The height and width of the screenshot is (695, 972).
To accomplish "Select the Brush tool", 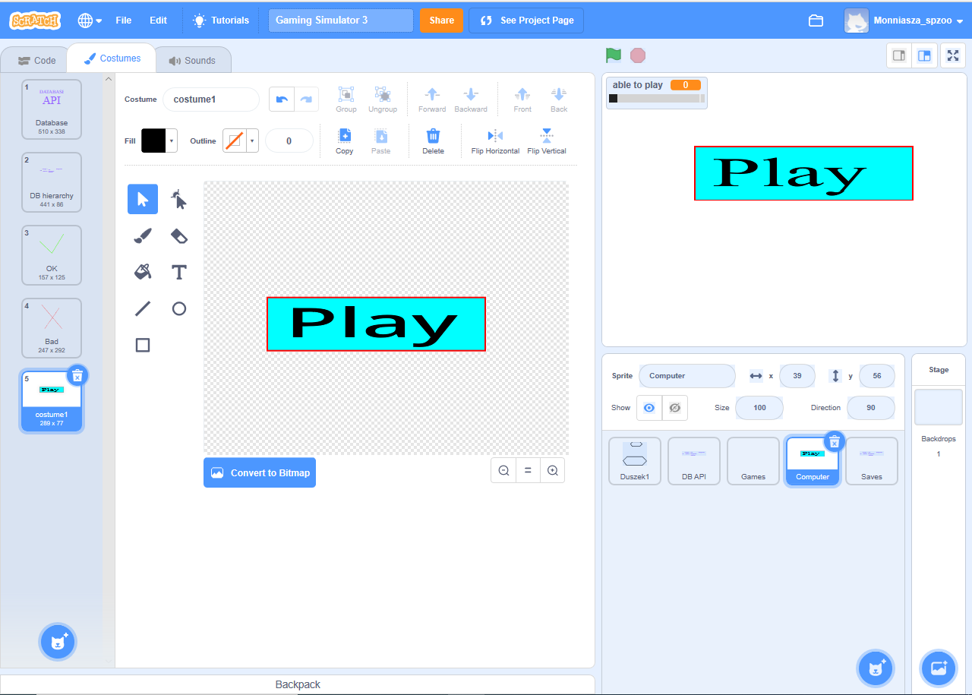I will tap(143, 236).
